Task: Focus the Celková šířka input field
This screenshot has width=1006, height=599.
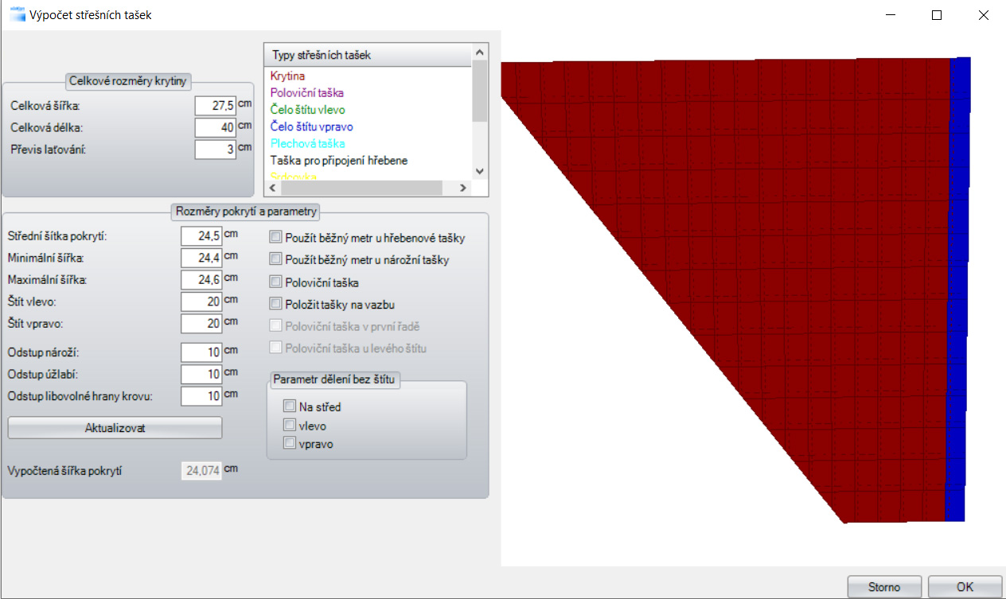Action: pos(215,106)
